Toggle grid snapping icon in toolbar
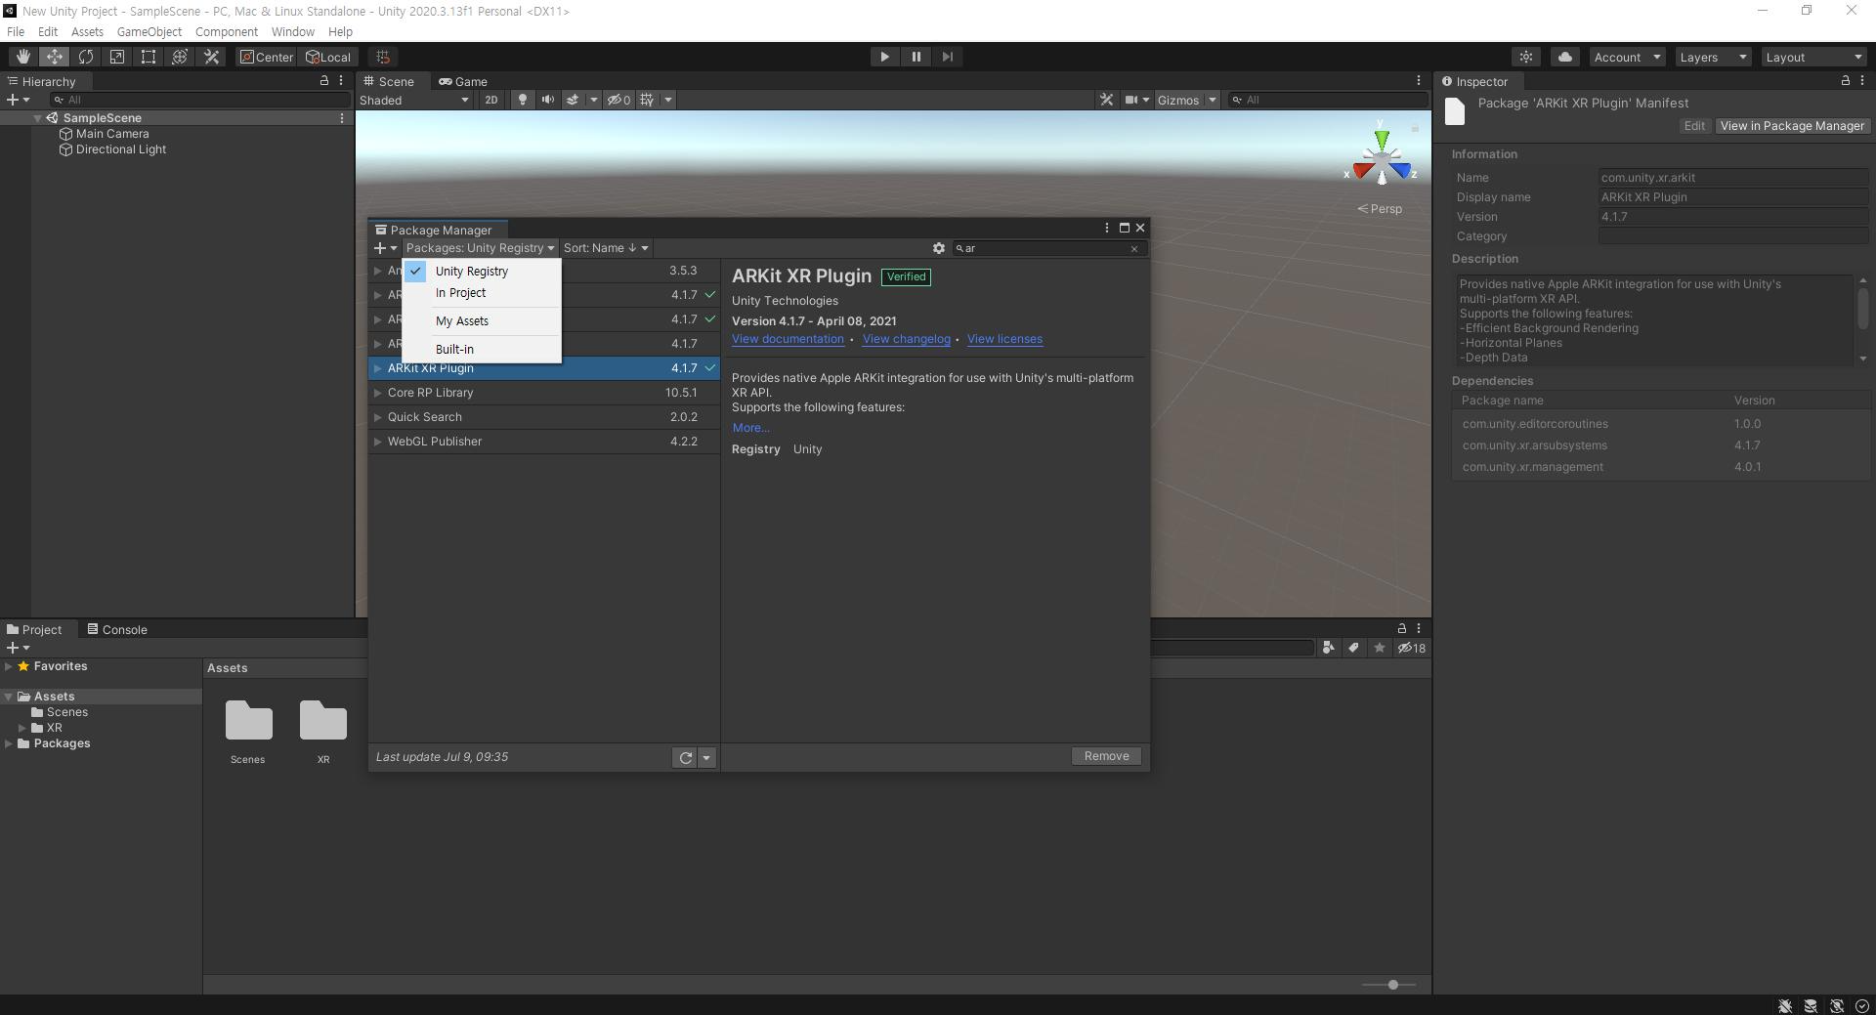The width and height of the screenshot is (1876, 1015). [x=383, y=57]
